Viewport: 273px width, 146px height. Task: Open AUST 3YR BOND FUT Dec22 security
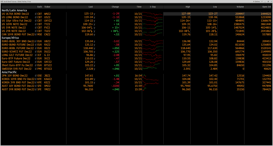[18, 89]
